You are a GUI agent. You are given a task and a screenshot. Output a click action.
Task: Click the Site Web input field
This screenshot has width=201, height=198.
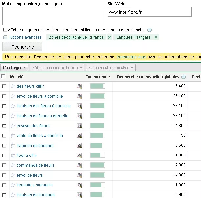point(149,12)
